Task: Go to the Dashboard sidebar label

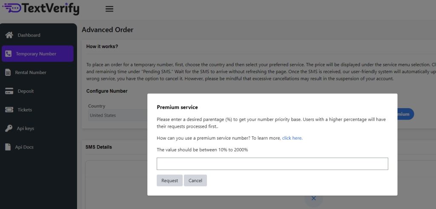Action: (29, 35)
